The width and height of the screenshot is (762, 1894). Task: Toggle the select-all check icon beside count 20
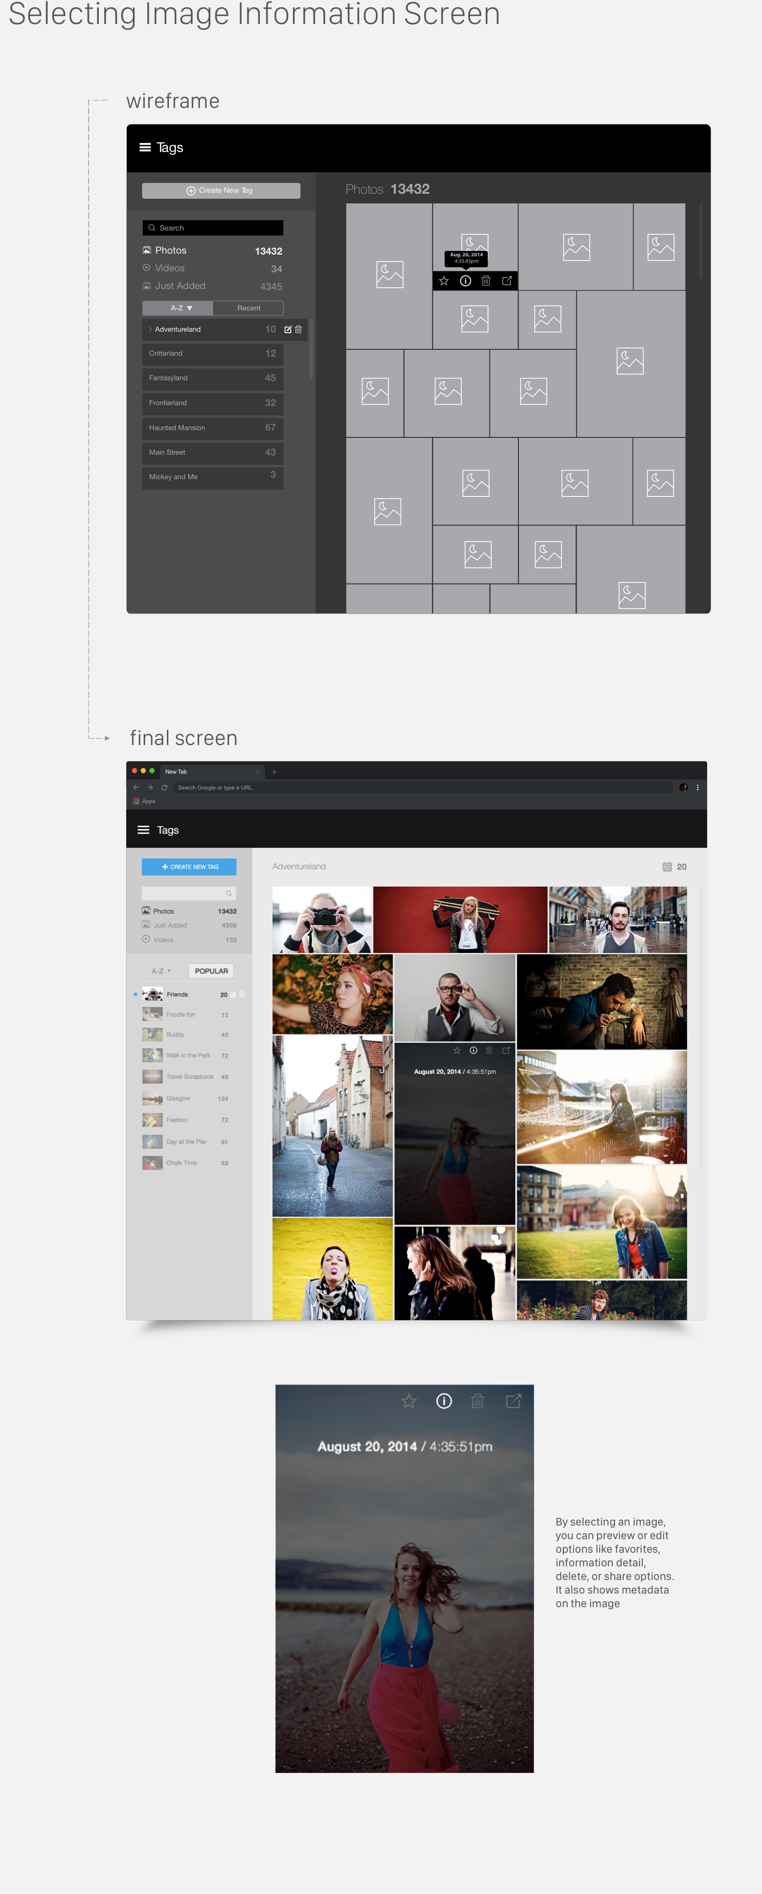click(x=667, y=867)
